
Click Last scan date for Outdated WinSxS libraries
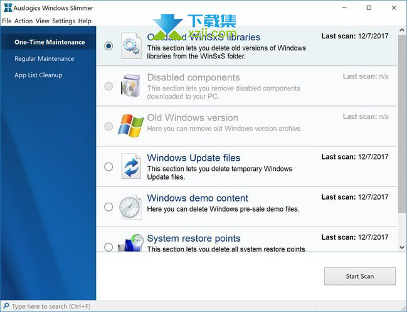(355, 36)
